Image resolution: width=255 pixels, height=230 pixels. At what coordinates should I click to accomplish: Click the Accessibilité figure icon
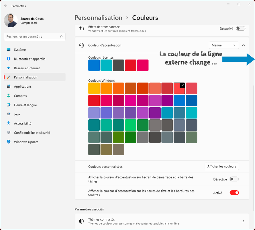click(x=9, y=123)
